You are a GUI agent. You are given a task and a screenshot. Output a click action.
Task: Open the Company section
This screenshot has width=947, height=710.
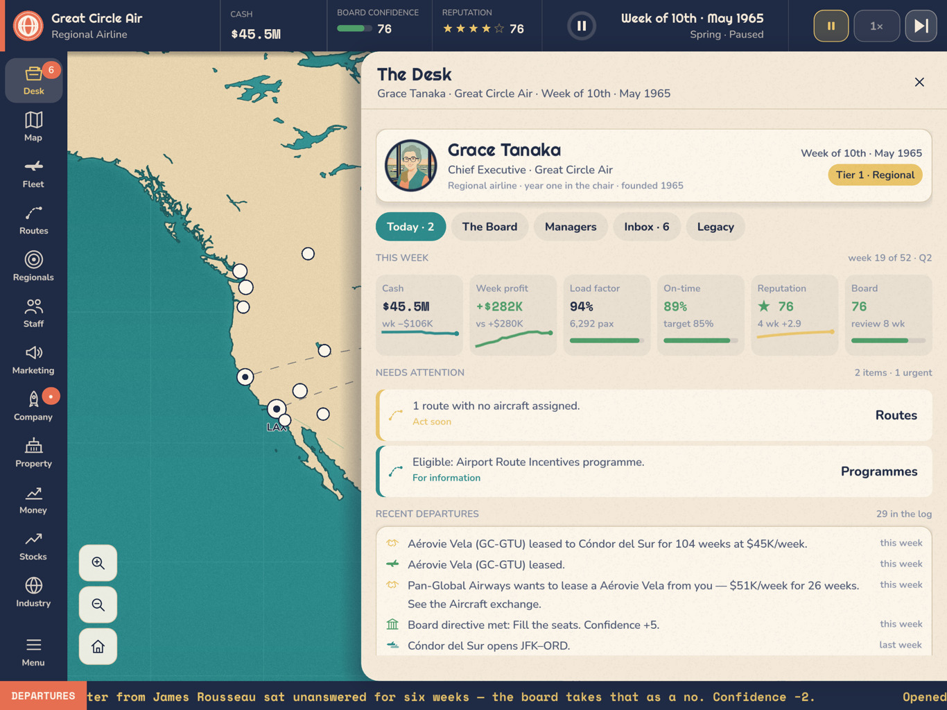click(33, 406)
